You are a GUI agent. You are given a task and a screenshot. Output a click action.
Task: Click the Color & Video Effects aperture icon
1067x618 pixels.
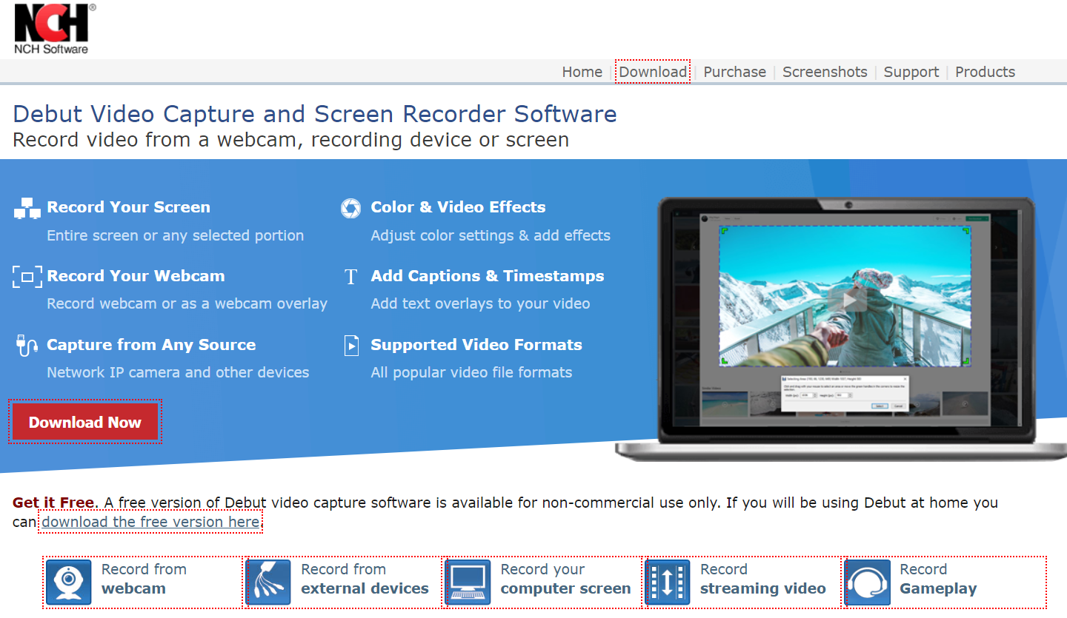coord(350,208)
